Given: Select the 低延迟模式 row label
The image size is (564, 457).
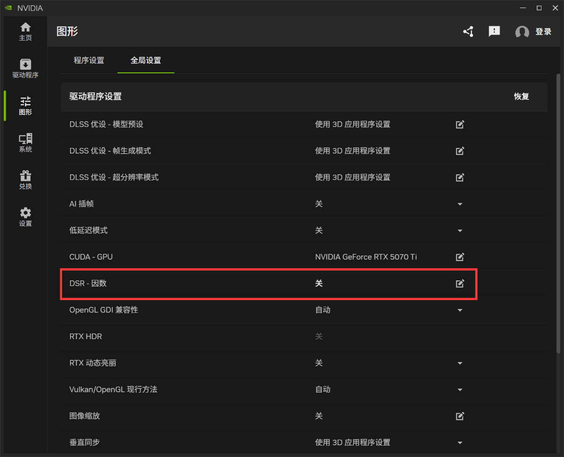Looking at the screenshot, I should click(88, 231).
